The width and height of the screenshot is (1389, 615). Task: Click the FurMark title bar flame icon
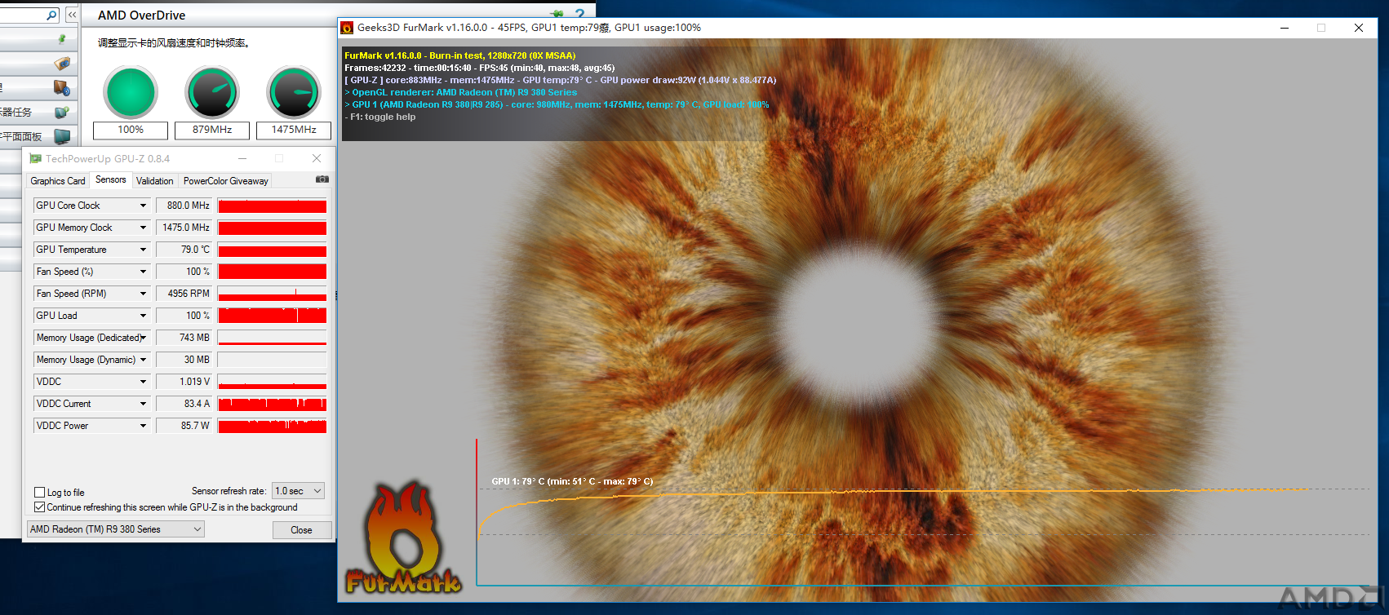(x=347, y=28)
